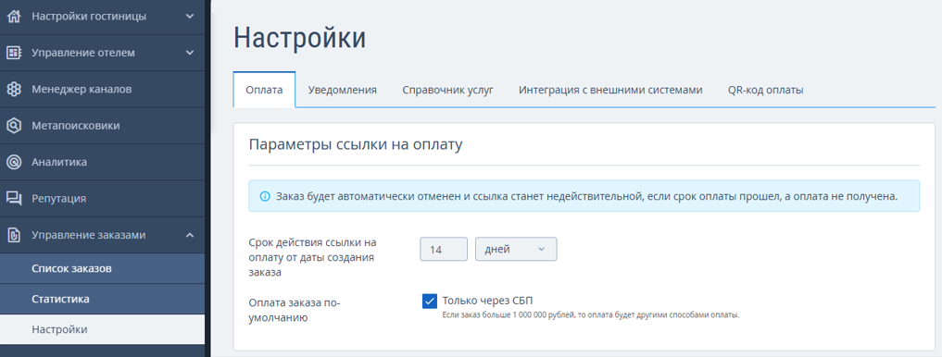Click the order management clipboard icon
The width and height of the screenshot is (942, 357).
pos(13,235)
